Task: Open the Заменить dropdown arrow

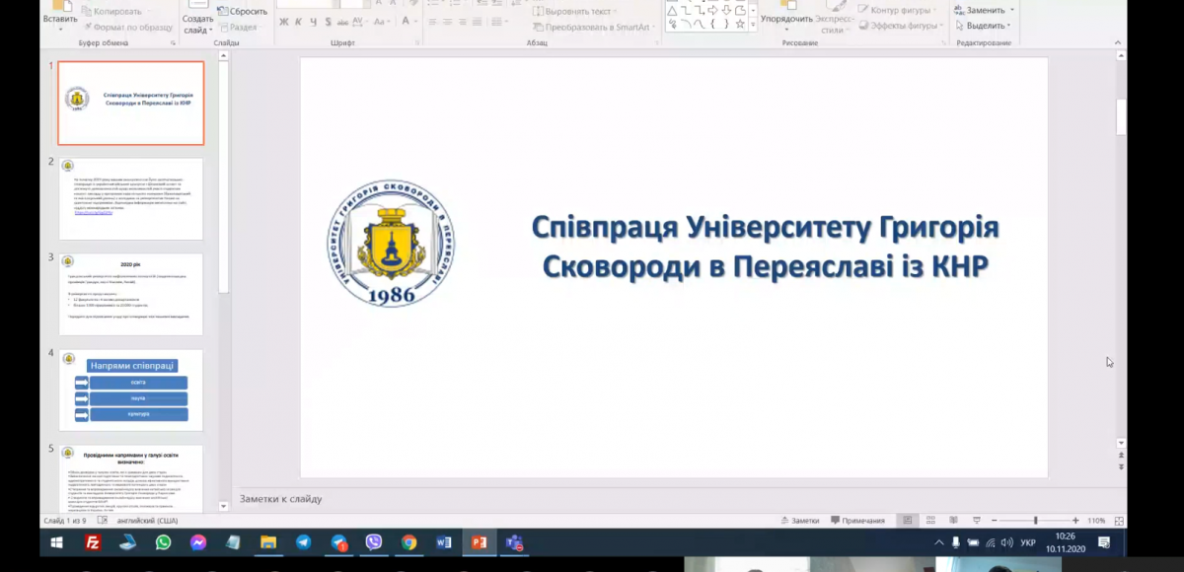Action: pos(1011,10)
